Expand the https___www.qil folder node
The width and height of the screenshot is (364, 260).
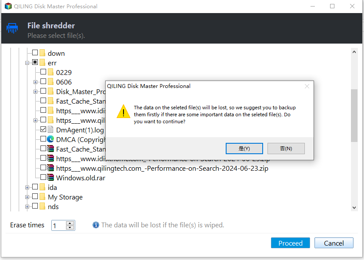click(35, 121)
